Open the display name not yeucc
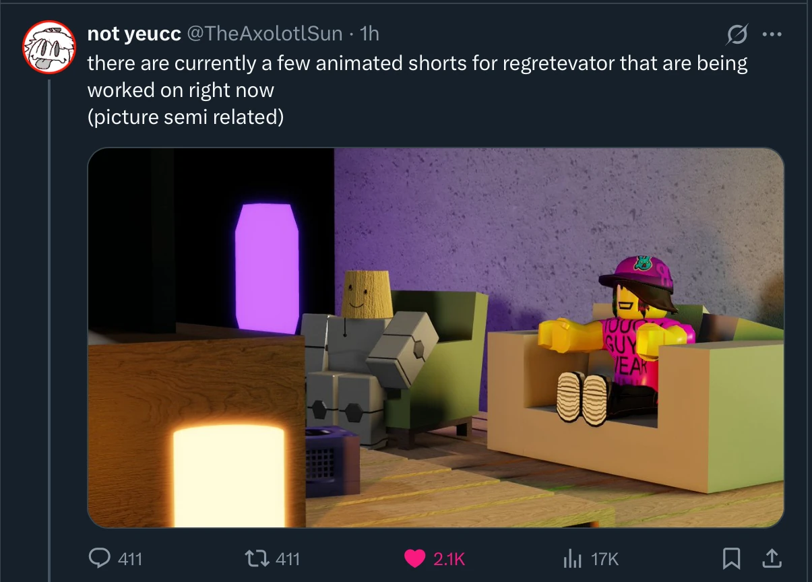Image resolution: width=812 pixels, height=582 pixels. 134,33
